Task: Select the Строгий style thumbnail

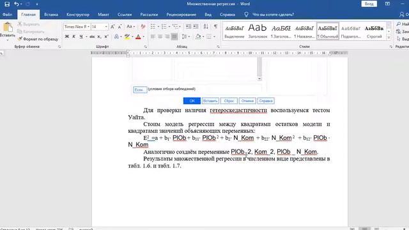Action: coord(374,31)
